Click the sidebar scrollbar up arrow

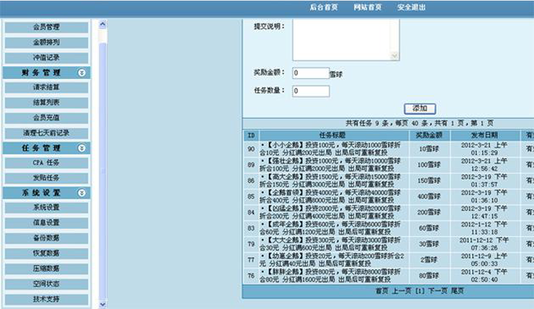point(102,24)
